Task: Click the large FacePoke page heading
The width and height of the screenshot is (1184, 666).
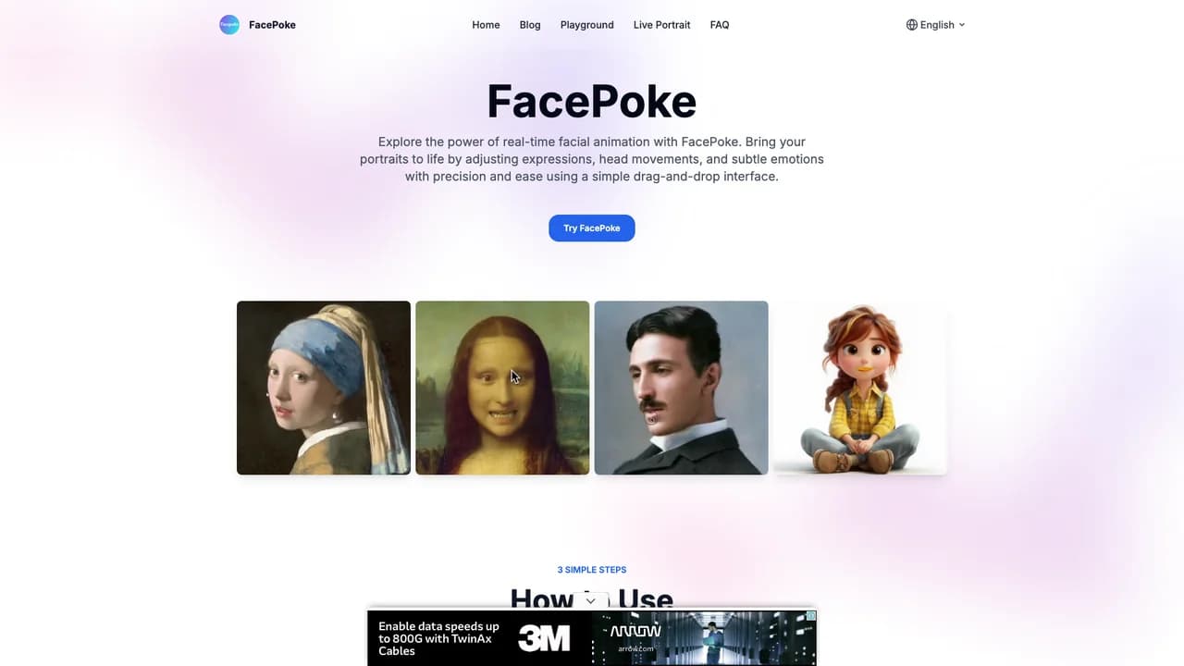Action: point(592,102)
